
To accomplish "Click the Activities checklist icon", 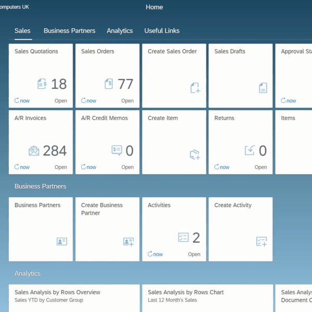I will click(x=183, y=237).
